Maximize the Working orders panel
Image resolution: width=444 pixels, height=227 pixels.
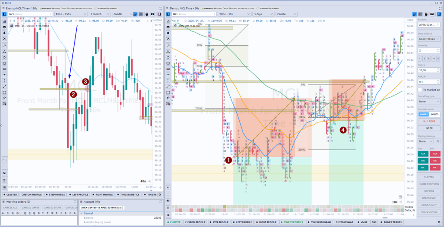(75, 202)
